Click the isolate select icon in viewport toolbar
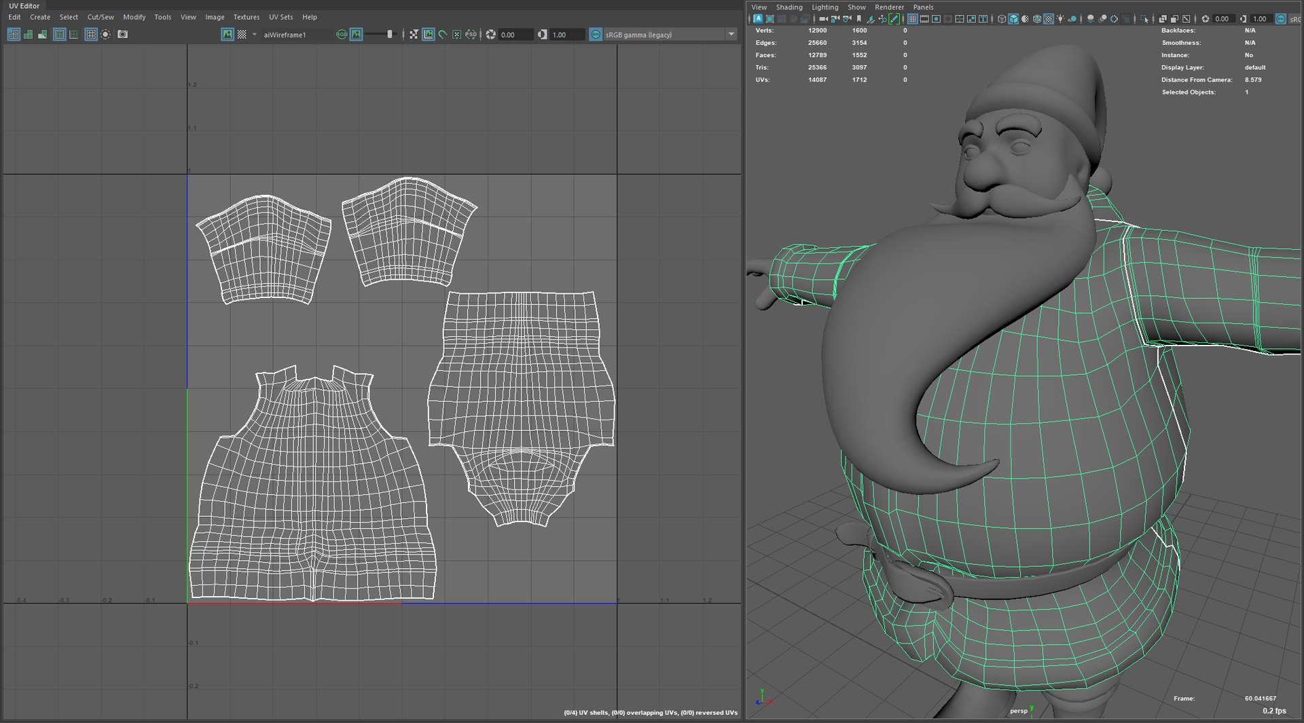Image resolution: width=1304 pixels, height=723 pixels. (x=1143, y=18)
